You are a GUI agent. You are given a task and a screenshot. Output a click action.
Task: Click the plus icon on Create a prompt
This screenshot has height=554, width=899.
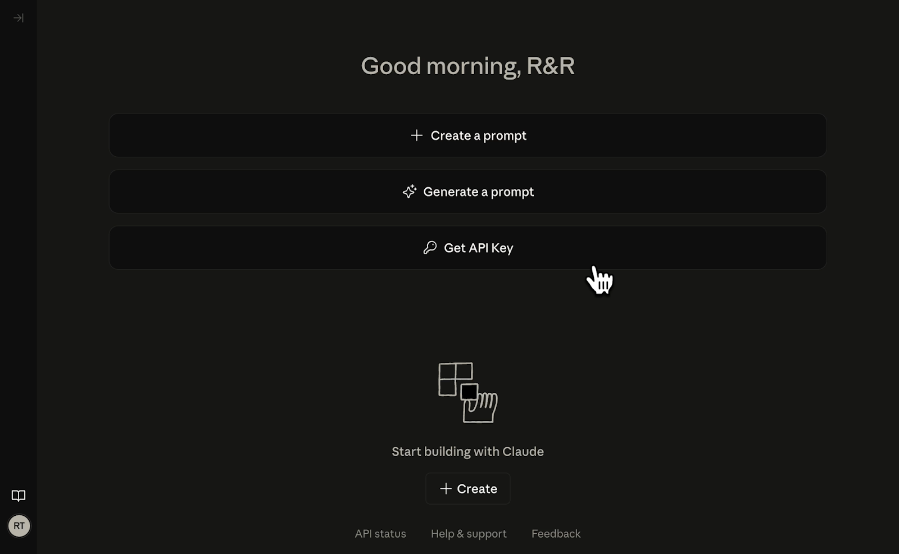click(x=416, y=135)
